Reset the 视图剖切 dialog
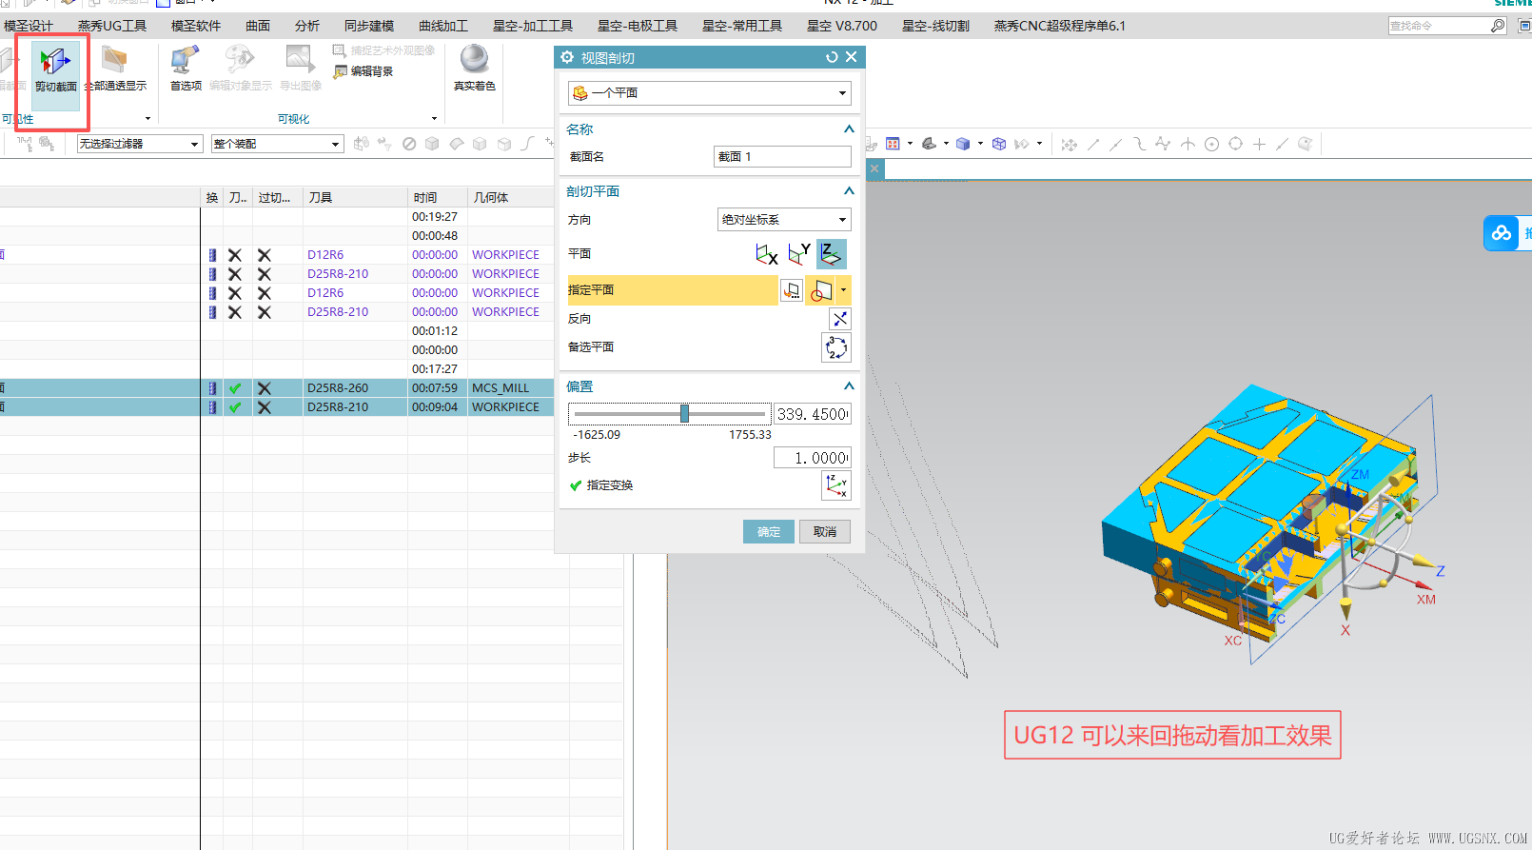 [x=832, y=58]
